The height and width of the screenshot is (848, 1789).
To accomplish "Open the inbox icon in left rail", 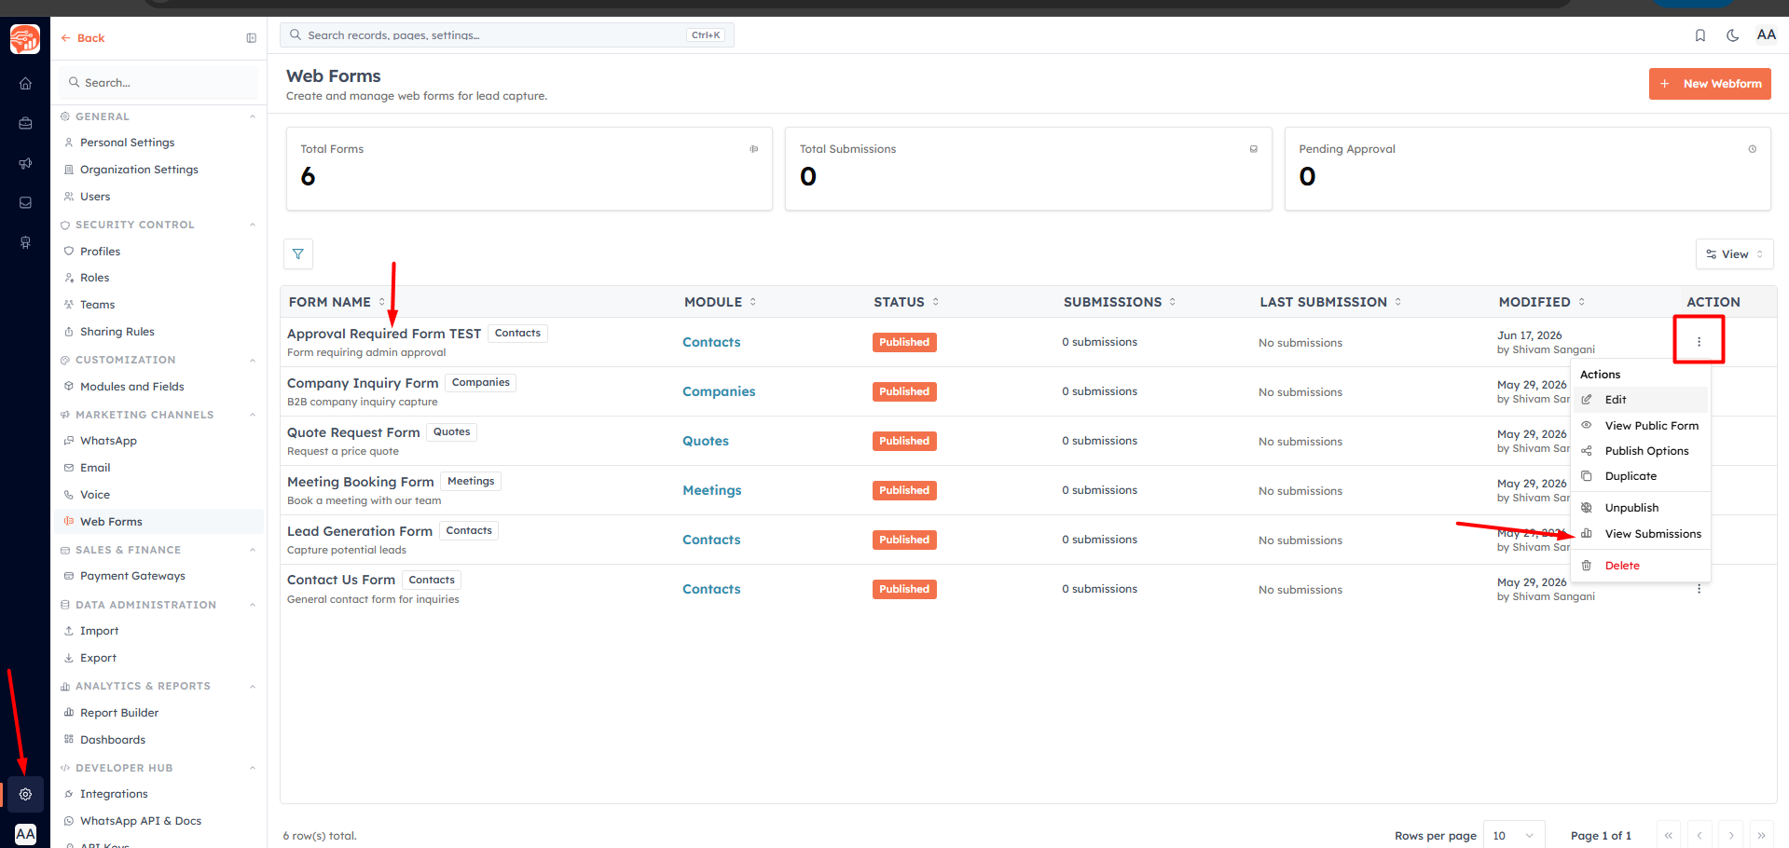I will [25, 202].
